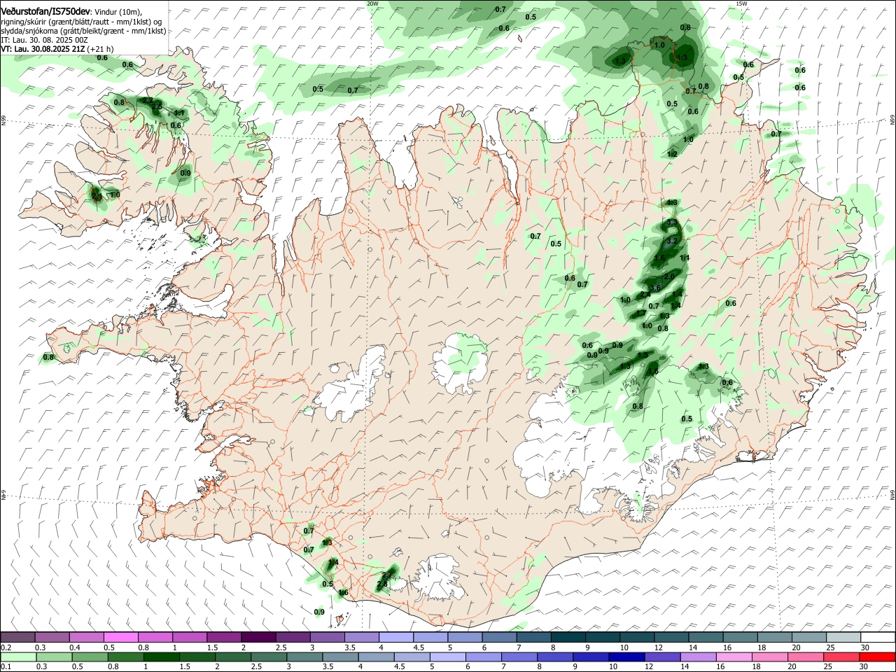Click the Veðurstofan/IS750dev title text
Screen dimensions: 896x672
pyautogui.click(x=45, y=10)
